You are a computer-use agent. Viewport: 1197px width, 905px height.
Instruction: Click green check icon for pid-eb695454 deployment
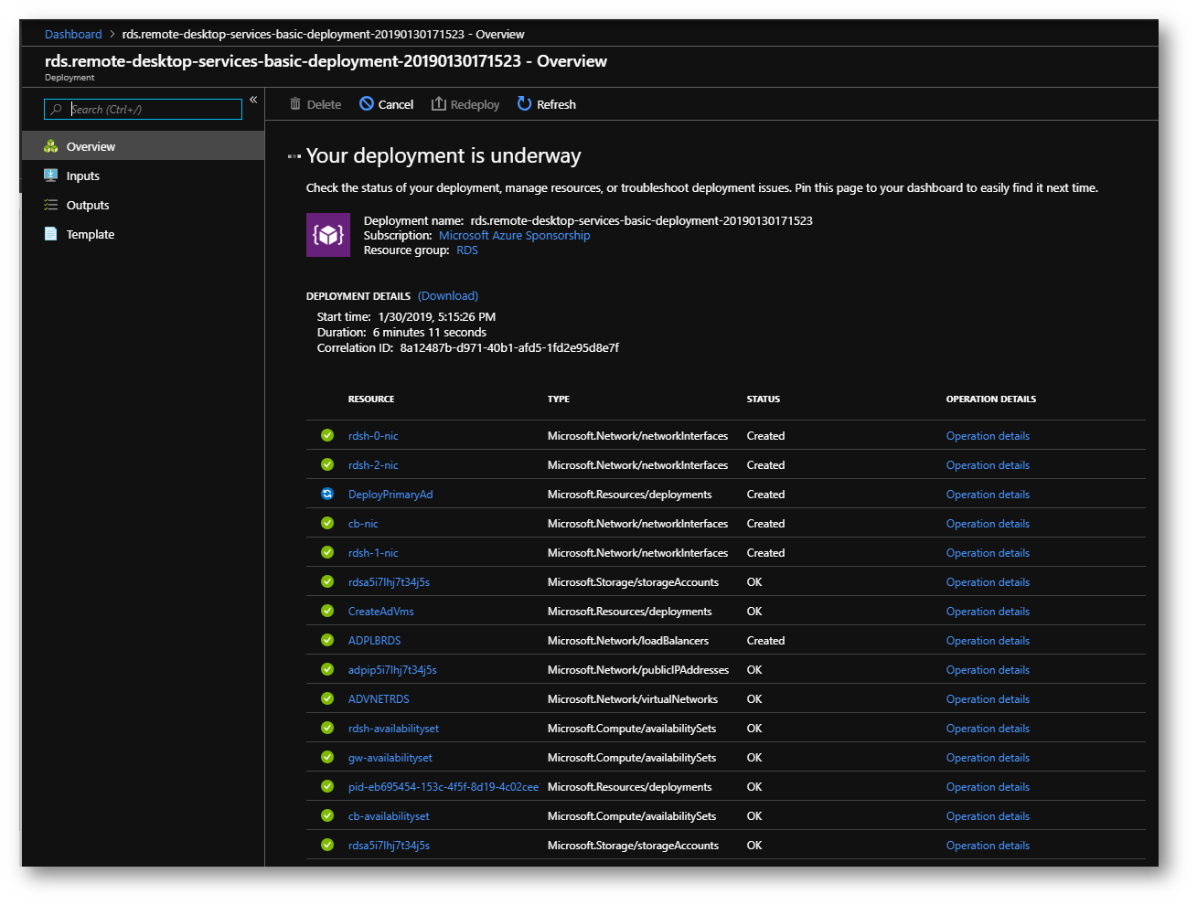327,786
